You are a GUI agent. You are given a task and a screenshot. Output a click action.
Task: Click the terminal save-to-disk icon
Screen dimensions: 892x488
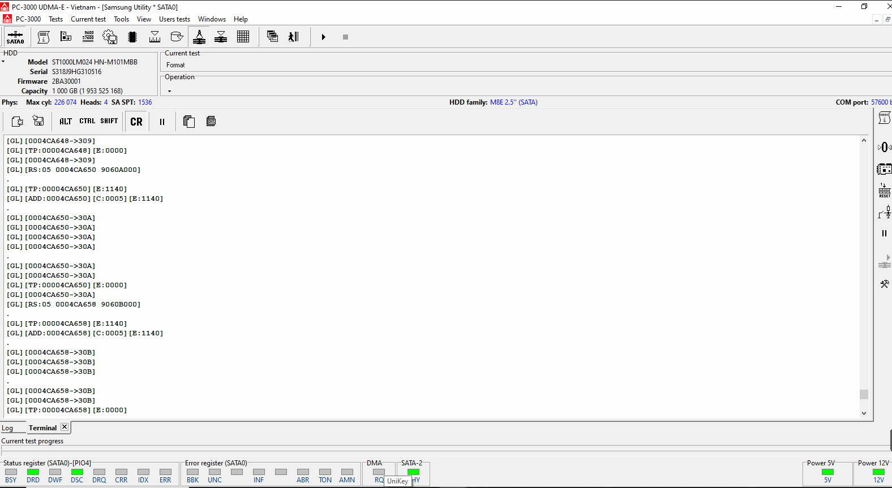(38, 122)
